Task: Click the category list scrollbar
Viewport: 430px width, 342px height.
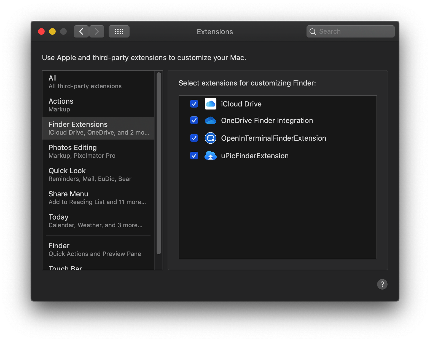Action: pos(159,163)
